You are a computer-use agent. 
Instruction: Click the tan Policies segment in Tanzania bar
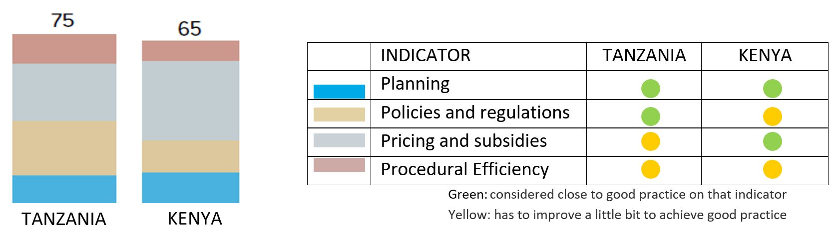[x=64, y=148]
